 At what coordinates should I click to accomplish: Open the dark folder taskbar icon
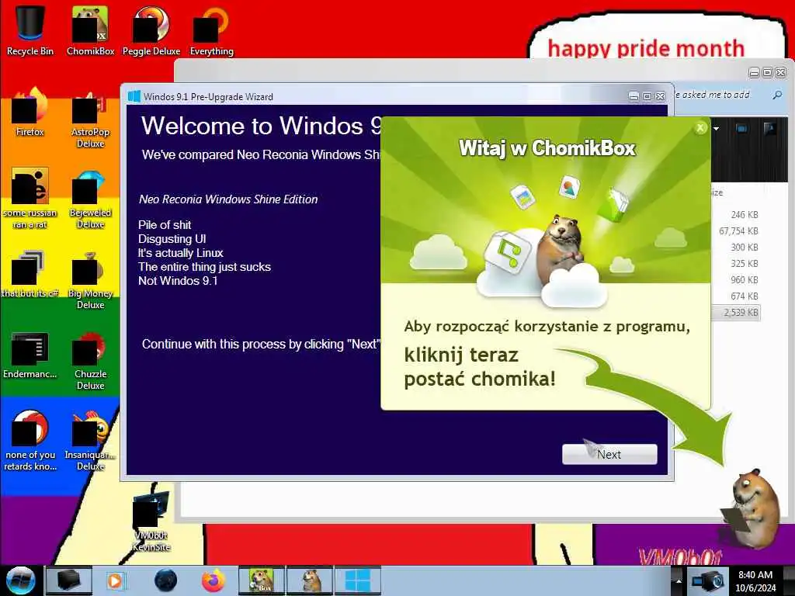pyautogui.click(x=68, y=580)
